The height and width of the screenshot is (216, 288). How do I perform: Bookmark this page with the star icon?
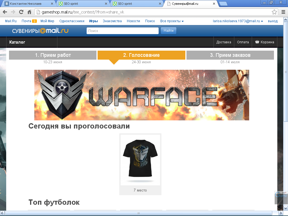click(274, 12)
